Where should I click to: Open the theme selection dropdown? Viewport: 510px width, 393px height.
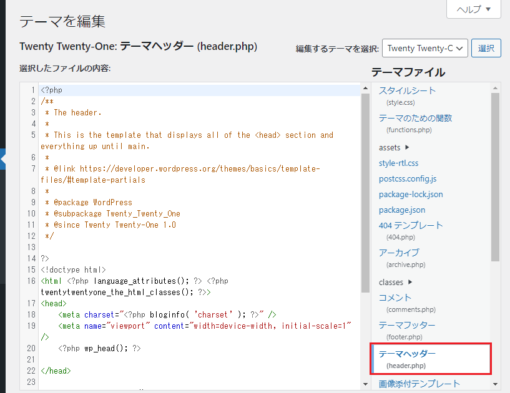click(424, 48)
